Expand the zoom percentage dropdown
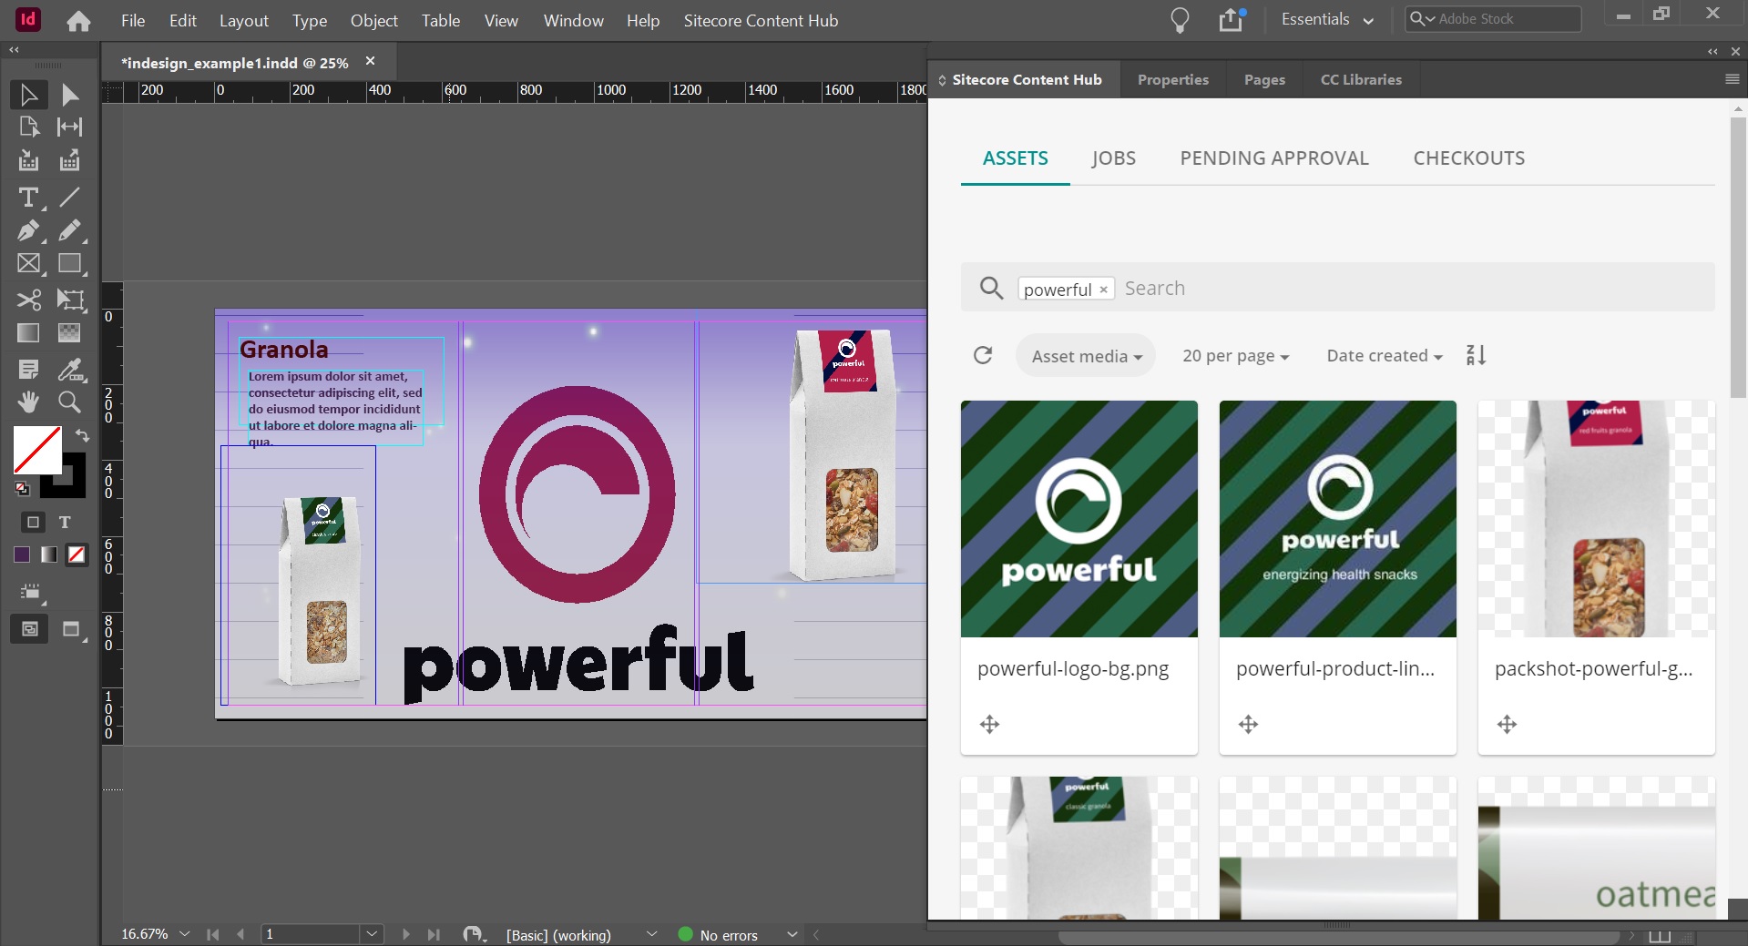 pos(185,933)
